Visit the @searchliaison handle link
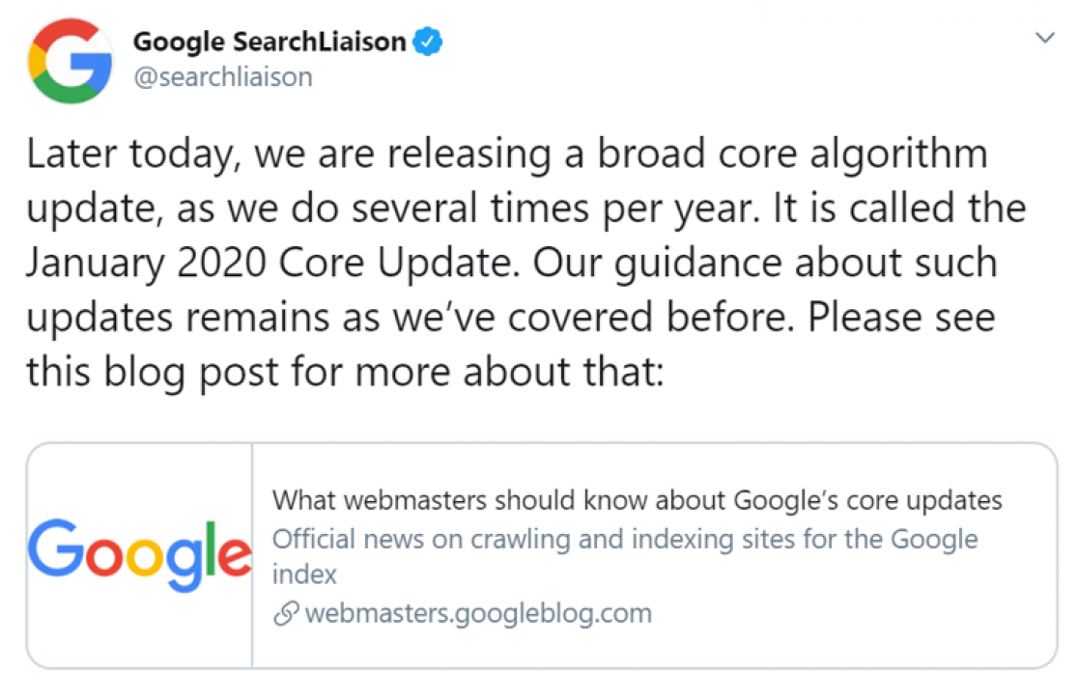The image size is (1078, 700). (x=223, y=77)
